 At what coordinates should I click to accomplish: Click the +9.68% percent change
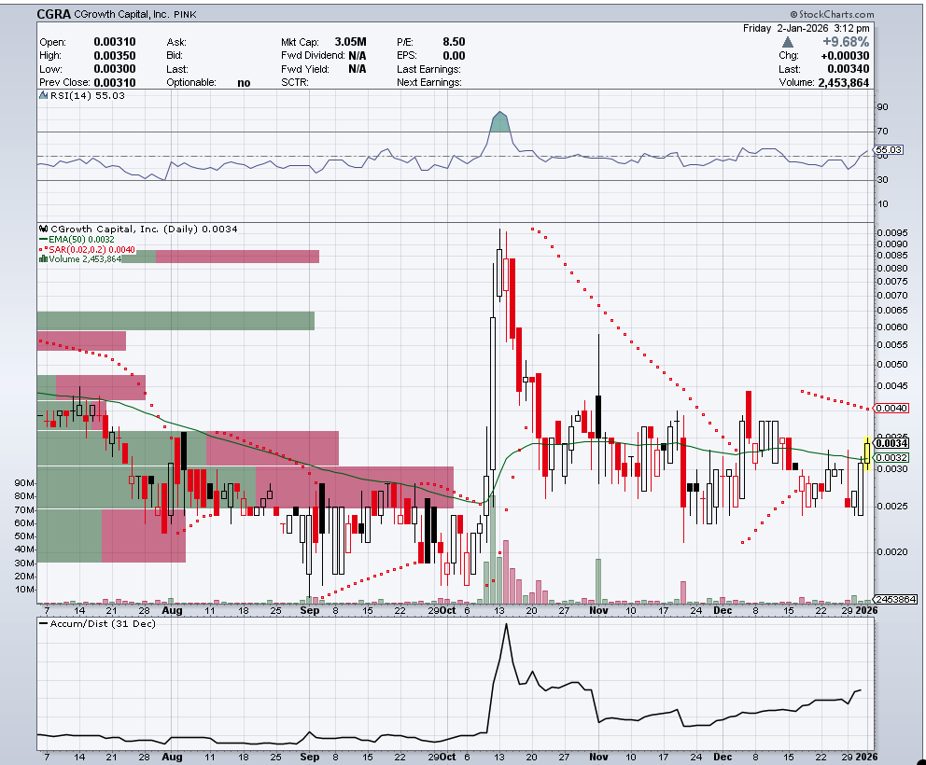point(846,42)
